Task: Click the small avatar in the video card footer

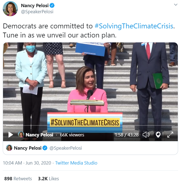Action: [x=9, y=148]
